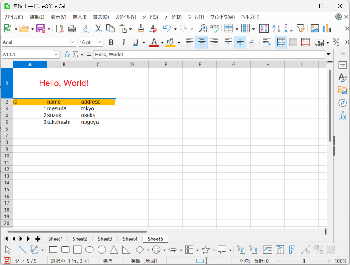Select the Cut scissors icon
The image size is (350, 265).
[x=98, y=28]
